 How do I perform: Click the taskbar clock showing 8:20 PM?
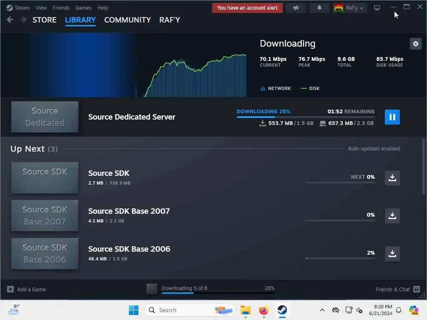pos(381,310)
